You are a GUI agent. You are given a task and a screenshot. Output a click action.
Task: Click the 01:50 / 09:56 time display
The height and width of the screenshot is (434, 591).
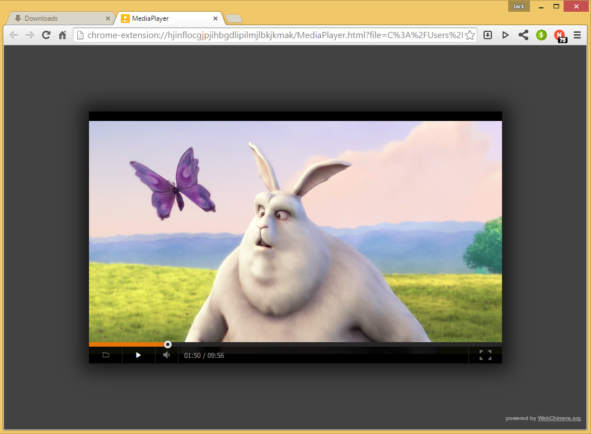click(204, 356)
